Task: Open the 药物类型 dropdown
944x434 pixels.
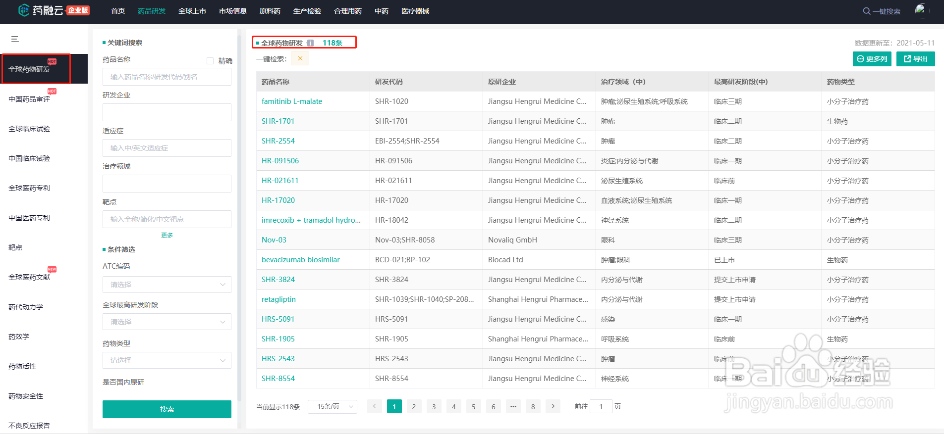Action: (x=167, y=360)
